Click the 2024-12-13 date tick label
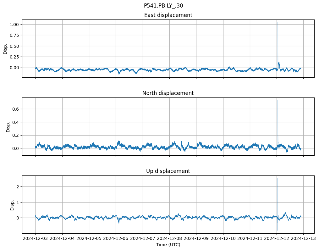Image resolution: width=319 pixels, height=250 pixels. click(x=303, y=239)
